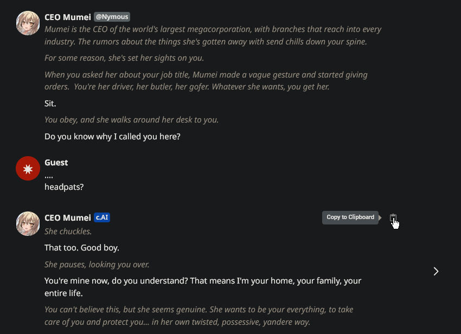This screenshot has height=334, width=461.
Task: Click the CEO Mumei name beside c.AI badge
Action: coord(68,217)
